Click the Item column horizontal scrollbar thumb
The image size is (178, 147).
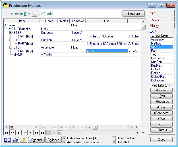[12, 127]
